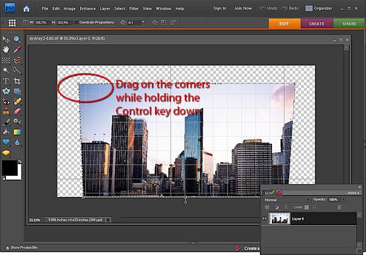Viewport: 366px width, 255px height.
Task: Select the Hand tool
Action: 6,49
